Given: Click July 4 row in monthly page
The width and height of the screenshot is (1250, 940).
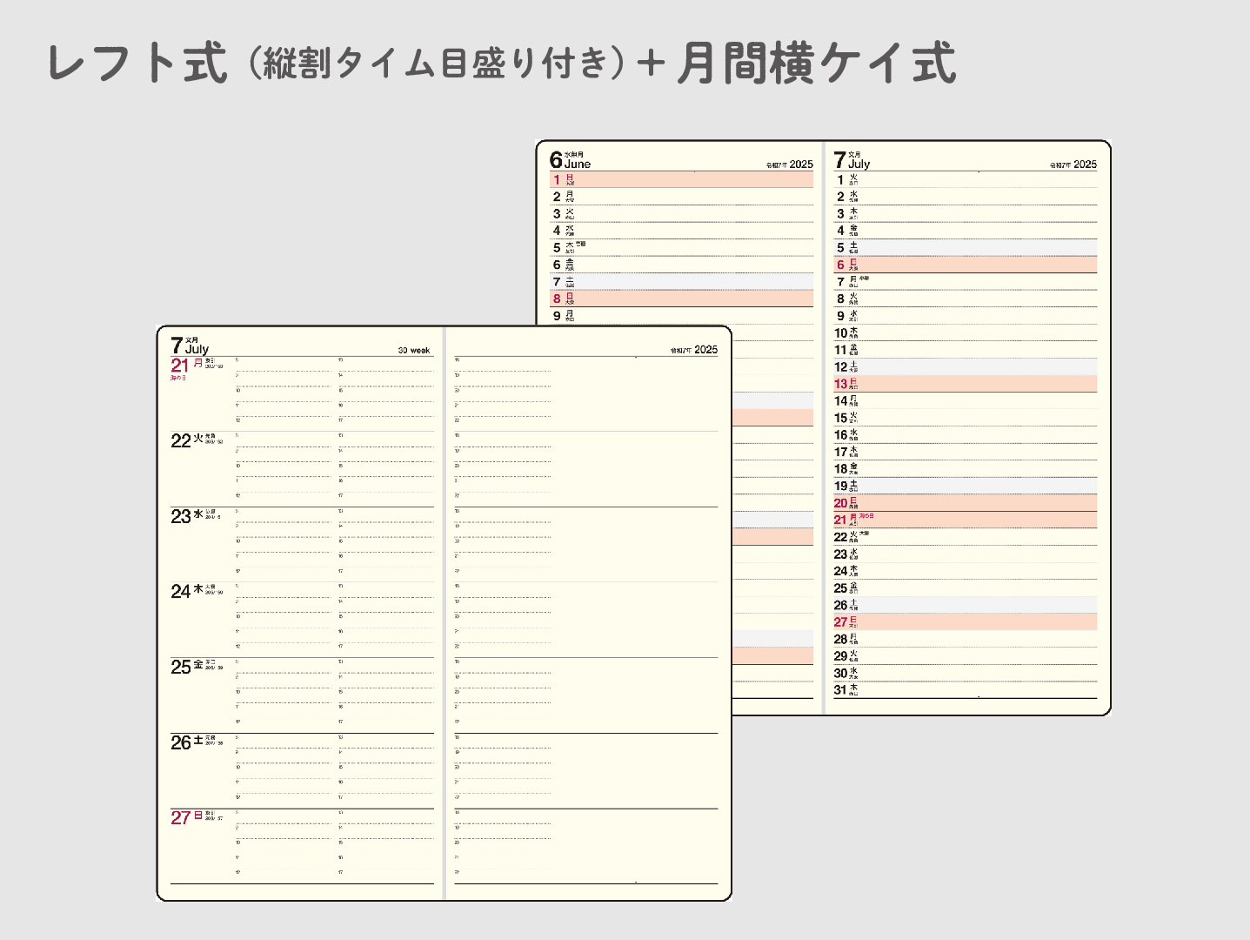Looking at the screenshot, I should (x=965, y=231).
